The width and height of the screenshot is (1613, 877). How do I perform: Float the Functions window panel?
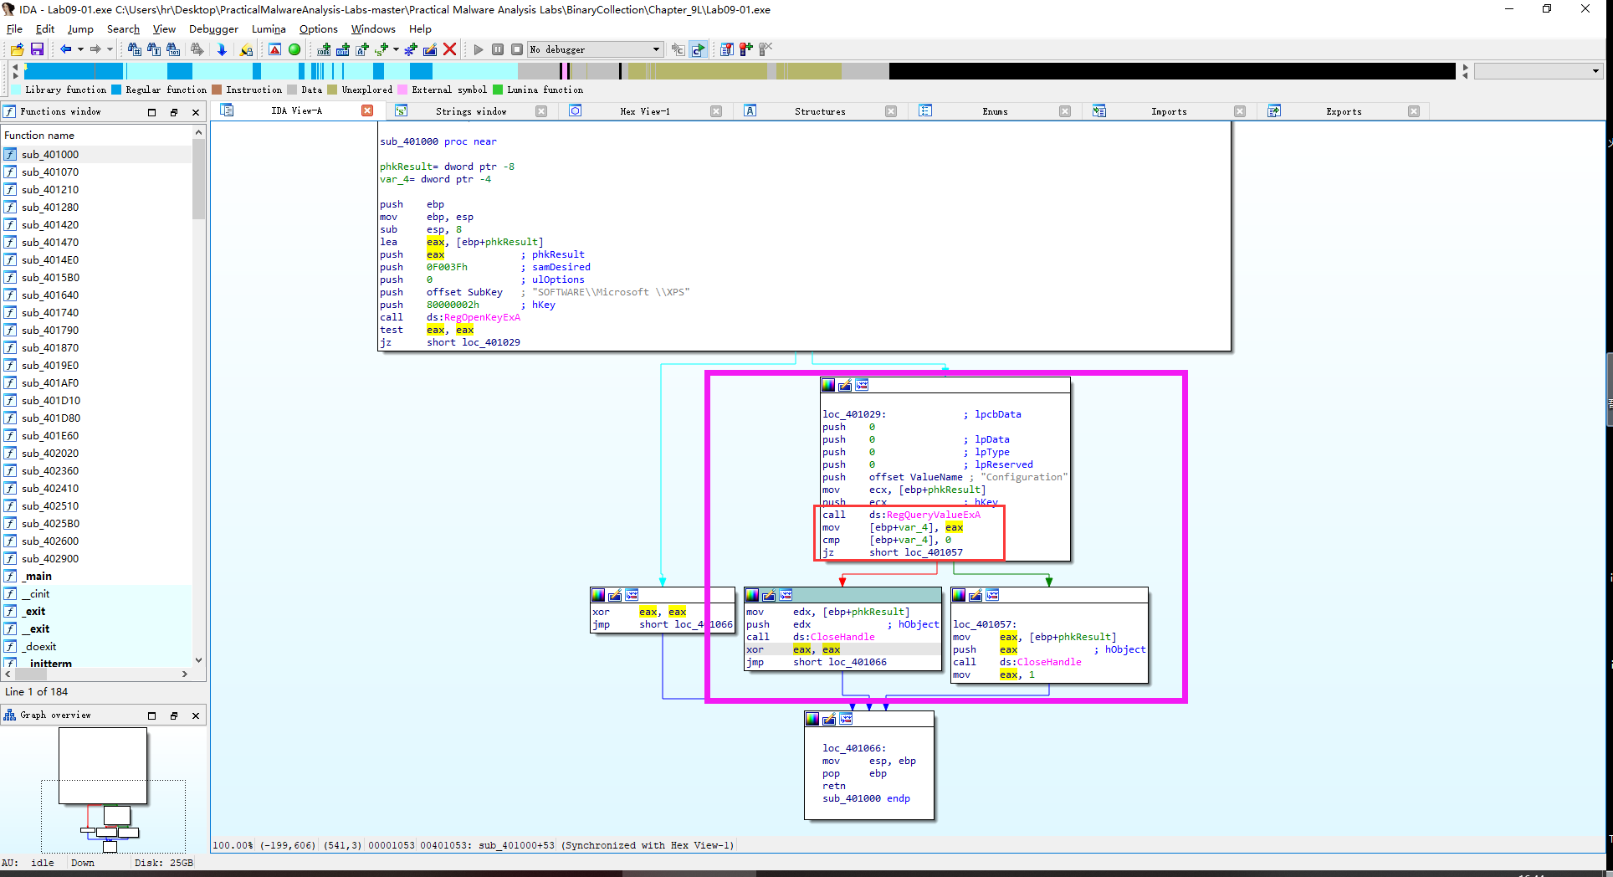point(174,112)
